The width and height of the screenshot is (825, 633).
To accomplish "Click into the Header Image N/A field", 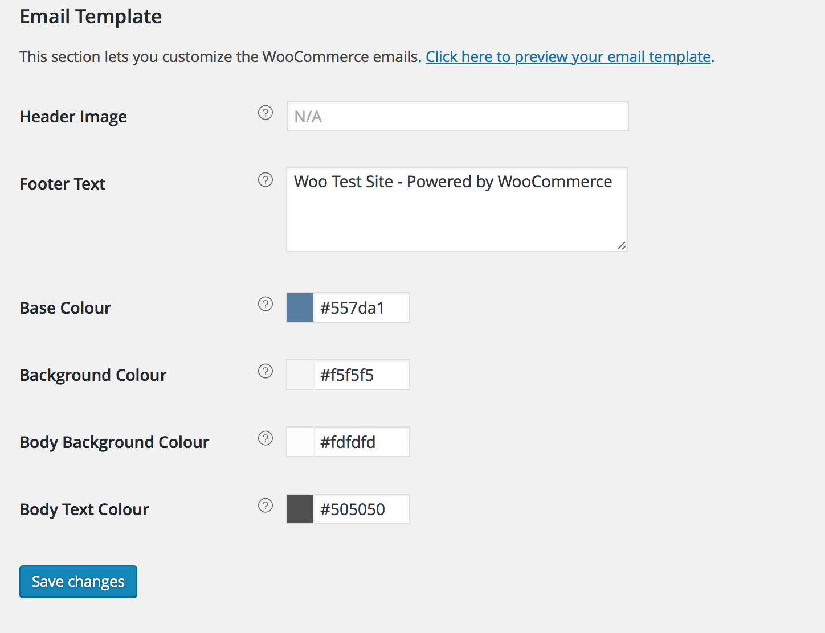I will [x=458, y=116].
